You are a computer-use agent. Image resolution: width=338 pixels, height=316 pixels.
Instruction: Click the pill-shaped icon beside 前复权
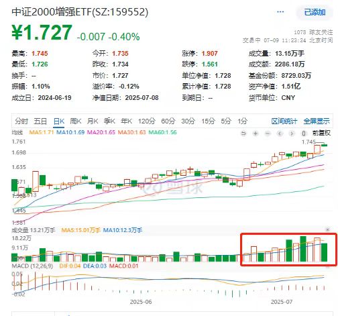tap(304, 134)
